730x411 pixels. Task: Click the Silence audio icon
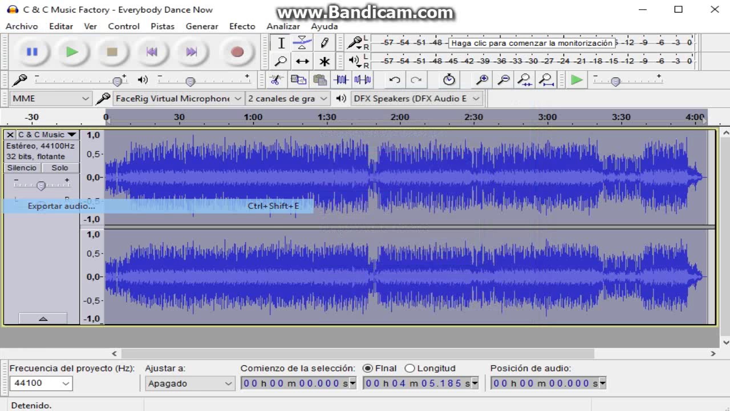point(363,80)
